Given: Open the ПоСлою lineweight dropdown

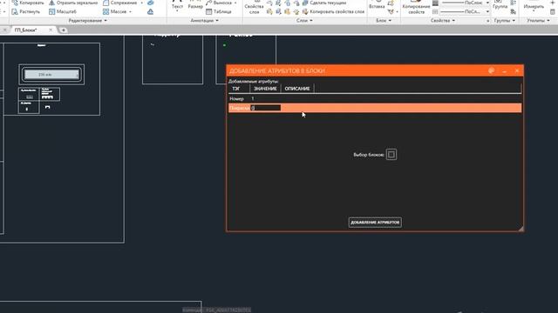Looking at the screenshot, I should pyautogui.click(x=487, y=3).
